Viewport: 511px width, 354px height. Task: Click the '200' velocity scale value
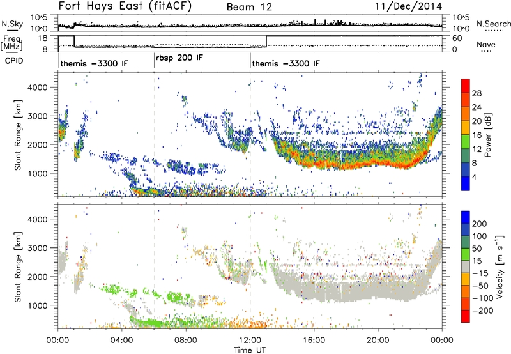(480, 224)
